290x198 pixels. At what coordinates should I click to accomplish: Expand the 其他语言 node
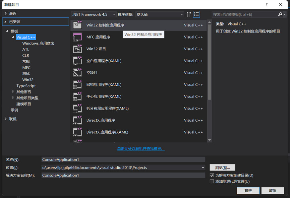click(13, 91)
